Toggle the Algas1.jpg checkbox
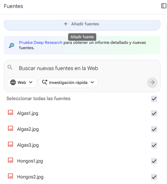 tap(154, 113)
